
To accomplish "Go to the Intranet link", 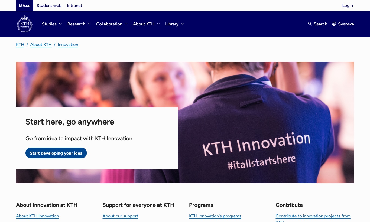I will [74, 5].
